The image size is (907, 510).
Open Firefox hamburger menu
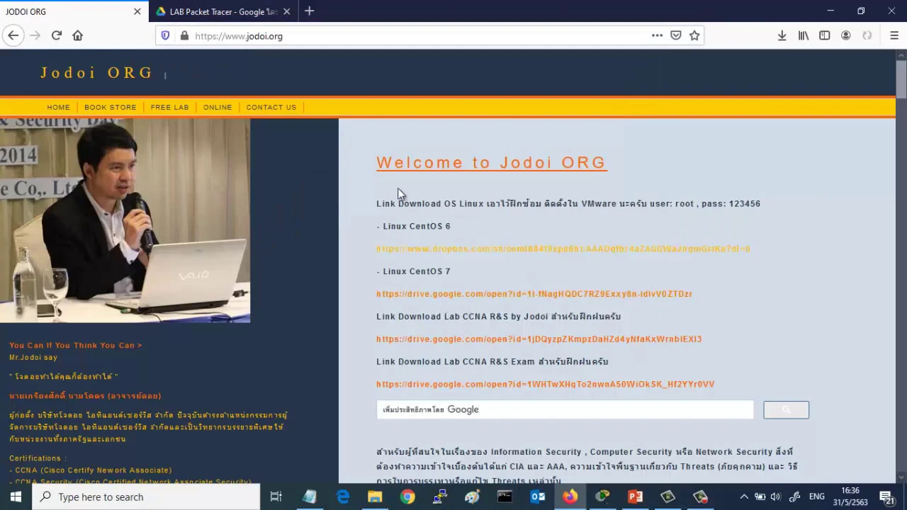tap(894, 35)
